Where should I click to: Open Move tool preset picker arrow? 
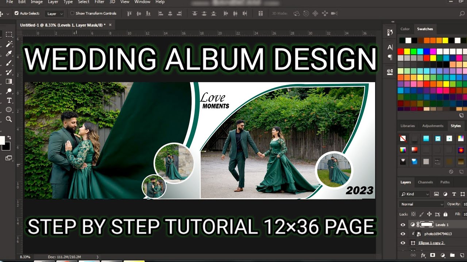[8, 14]
